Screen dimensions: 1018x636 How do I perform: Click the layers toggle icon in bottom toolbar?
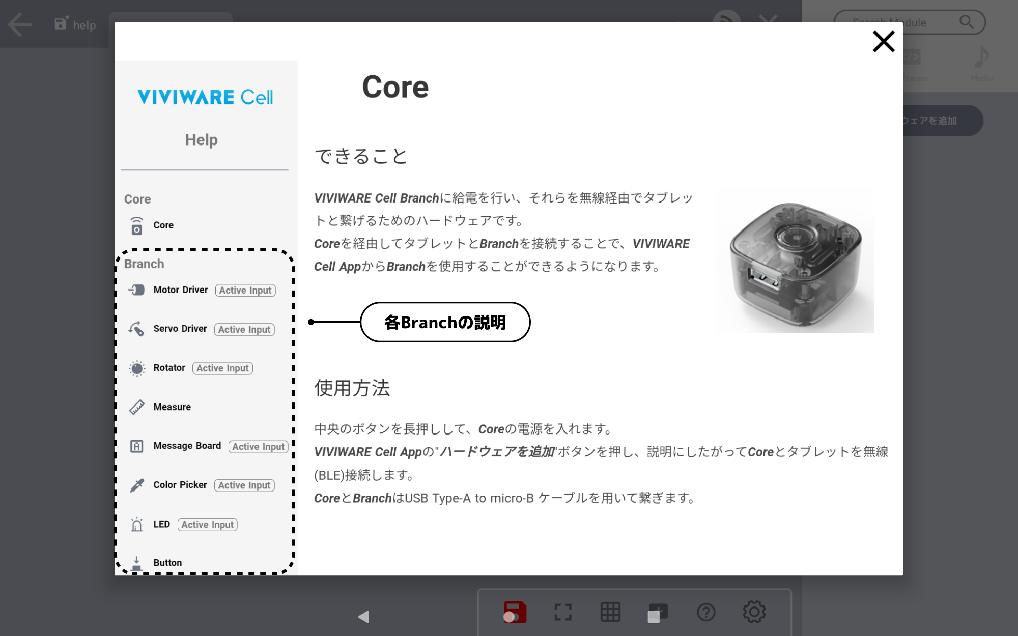click(658, 613)
